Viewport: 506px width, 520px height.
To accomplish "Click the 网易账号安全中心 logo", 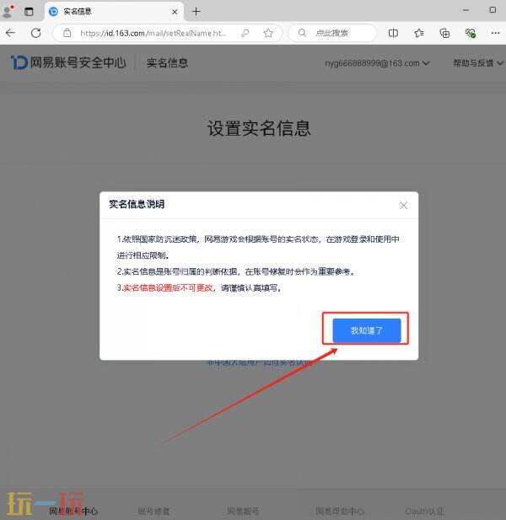I will pyautogui.click(x=68, y=62).
